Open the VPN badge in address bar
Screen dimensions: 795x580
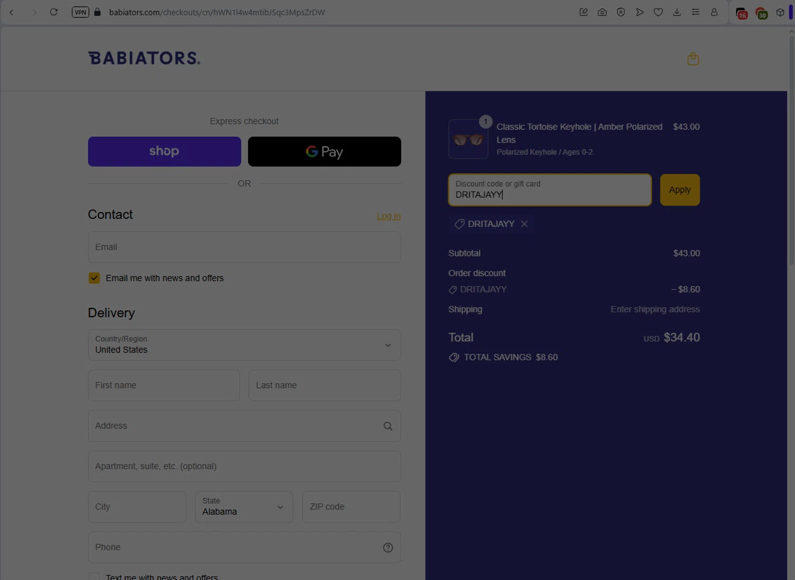[x=81, y=12]
